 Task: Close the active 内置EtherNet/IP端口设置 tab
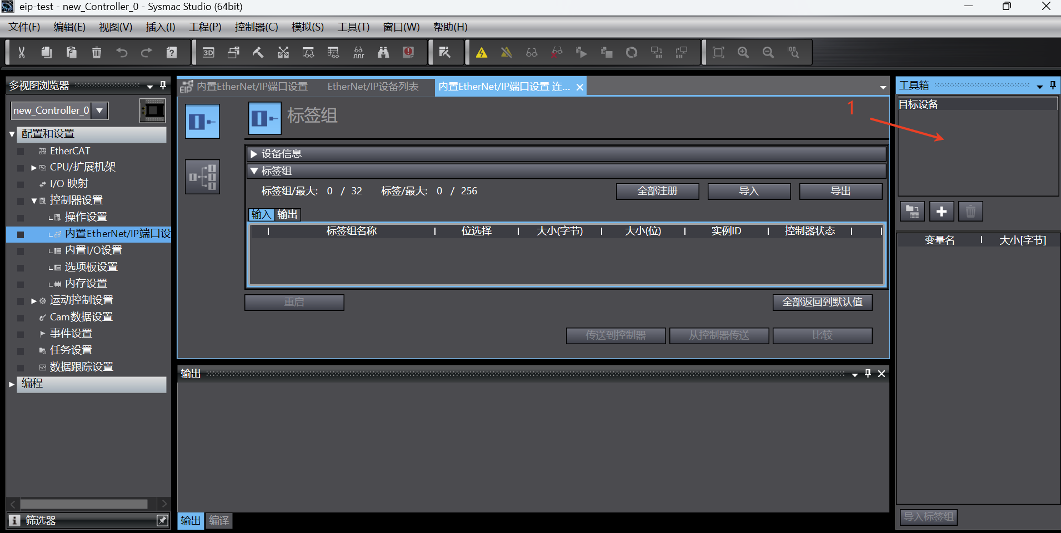[579, 87]
